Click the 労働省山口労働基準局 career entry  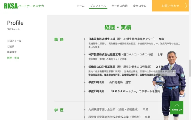(126, 67)
